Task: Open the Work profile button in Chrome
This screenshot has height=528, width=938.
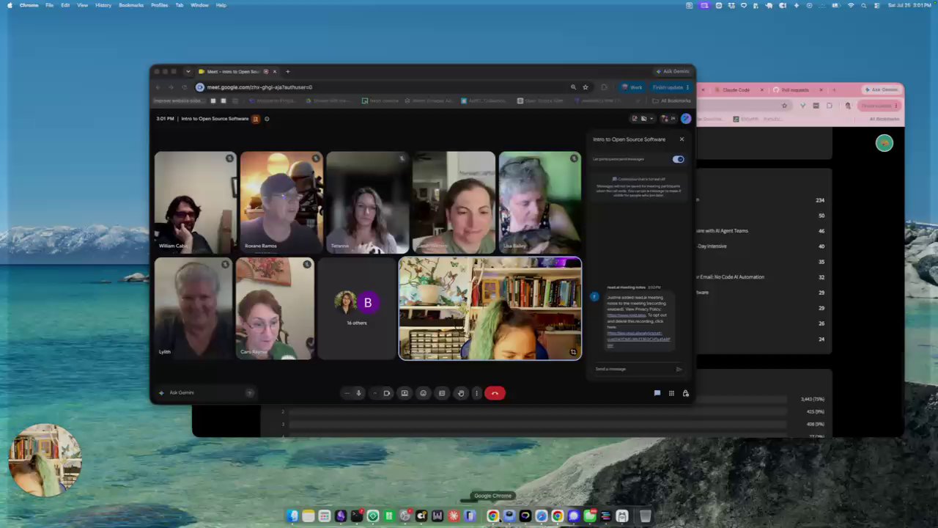Action: 632,87
